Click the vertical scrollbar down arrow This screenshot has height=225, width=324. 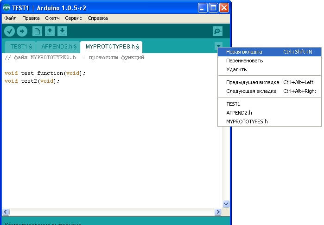point(226,204)
